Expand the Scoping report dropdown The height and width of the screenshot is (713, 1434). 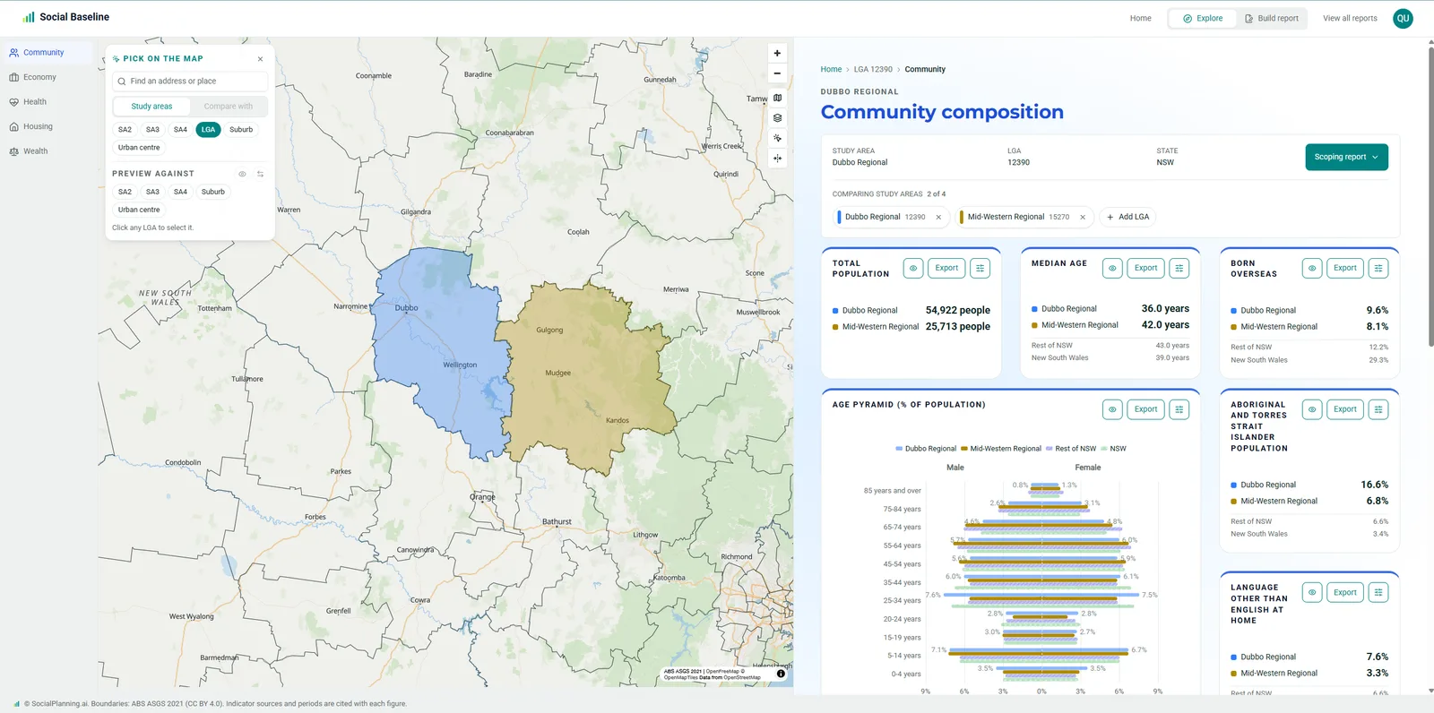(1346, 157)
